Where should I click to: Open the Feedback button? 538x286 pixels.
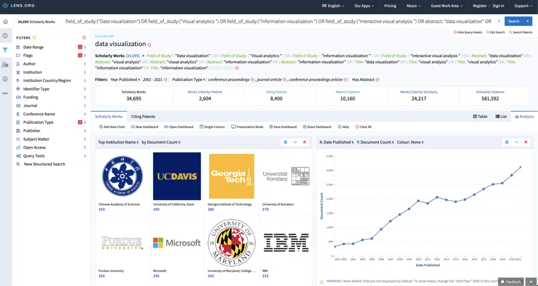[511, 282]
